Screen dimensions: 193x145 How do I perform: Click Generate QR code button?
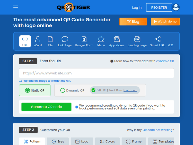tap(46, 107)
